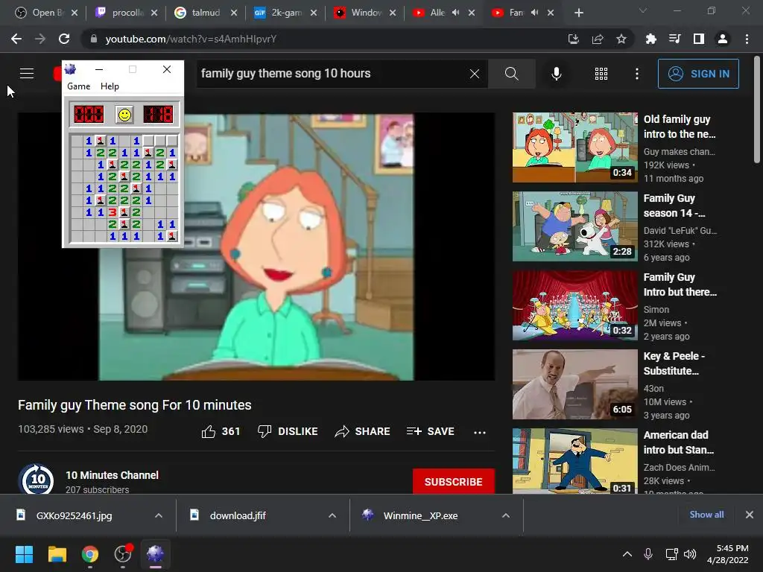Screen dimensions: 763x572
Task: Click the Minesweeper mine icon in title bar
Action: [x=71, y=69]
